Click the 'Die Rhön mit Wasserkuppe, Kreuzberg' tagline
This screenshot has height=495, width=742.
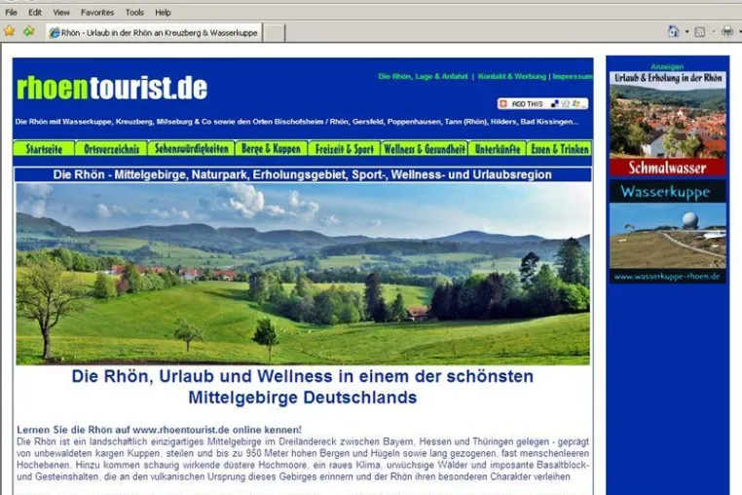[297, 122]
